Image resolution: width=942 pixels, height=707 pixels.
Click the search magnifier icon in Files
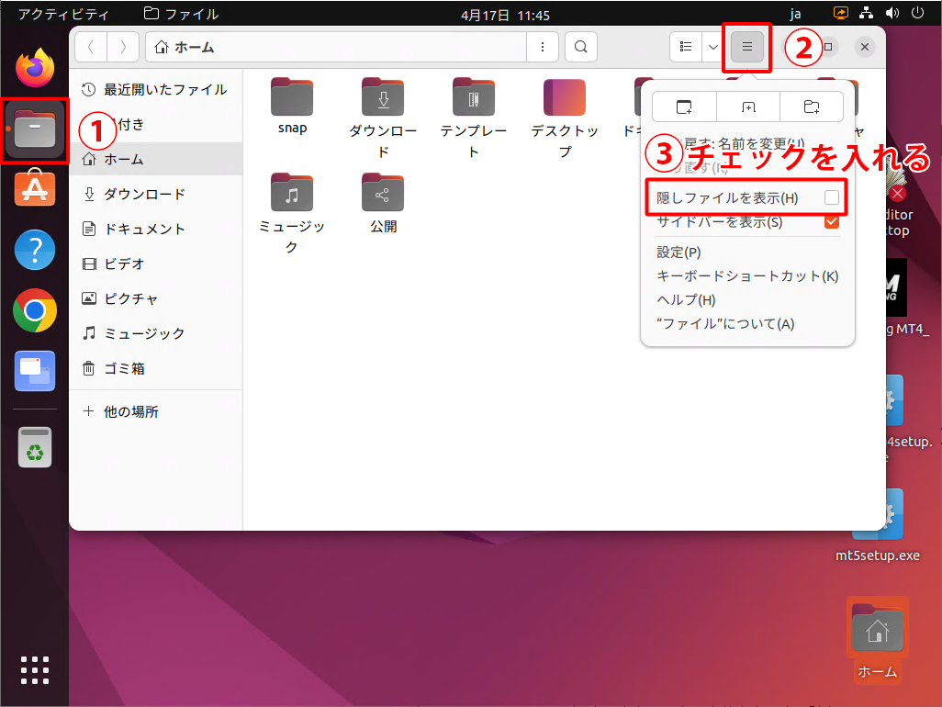(x=580, y=47)
